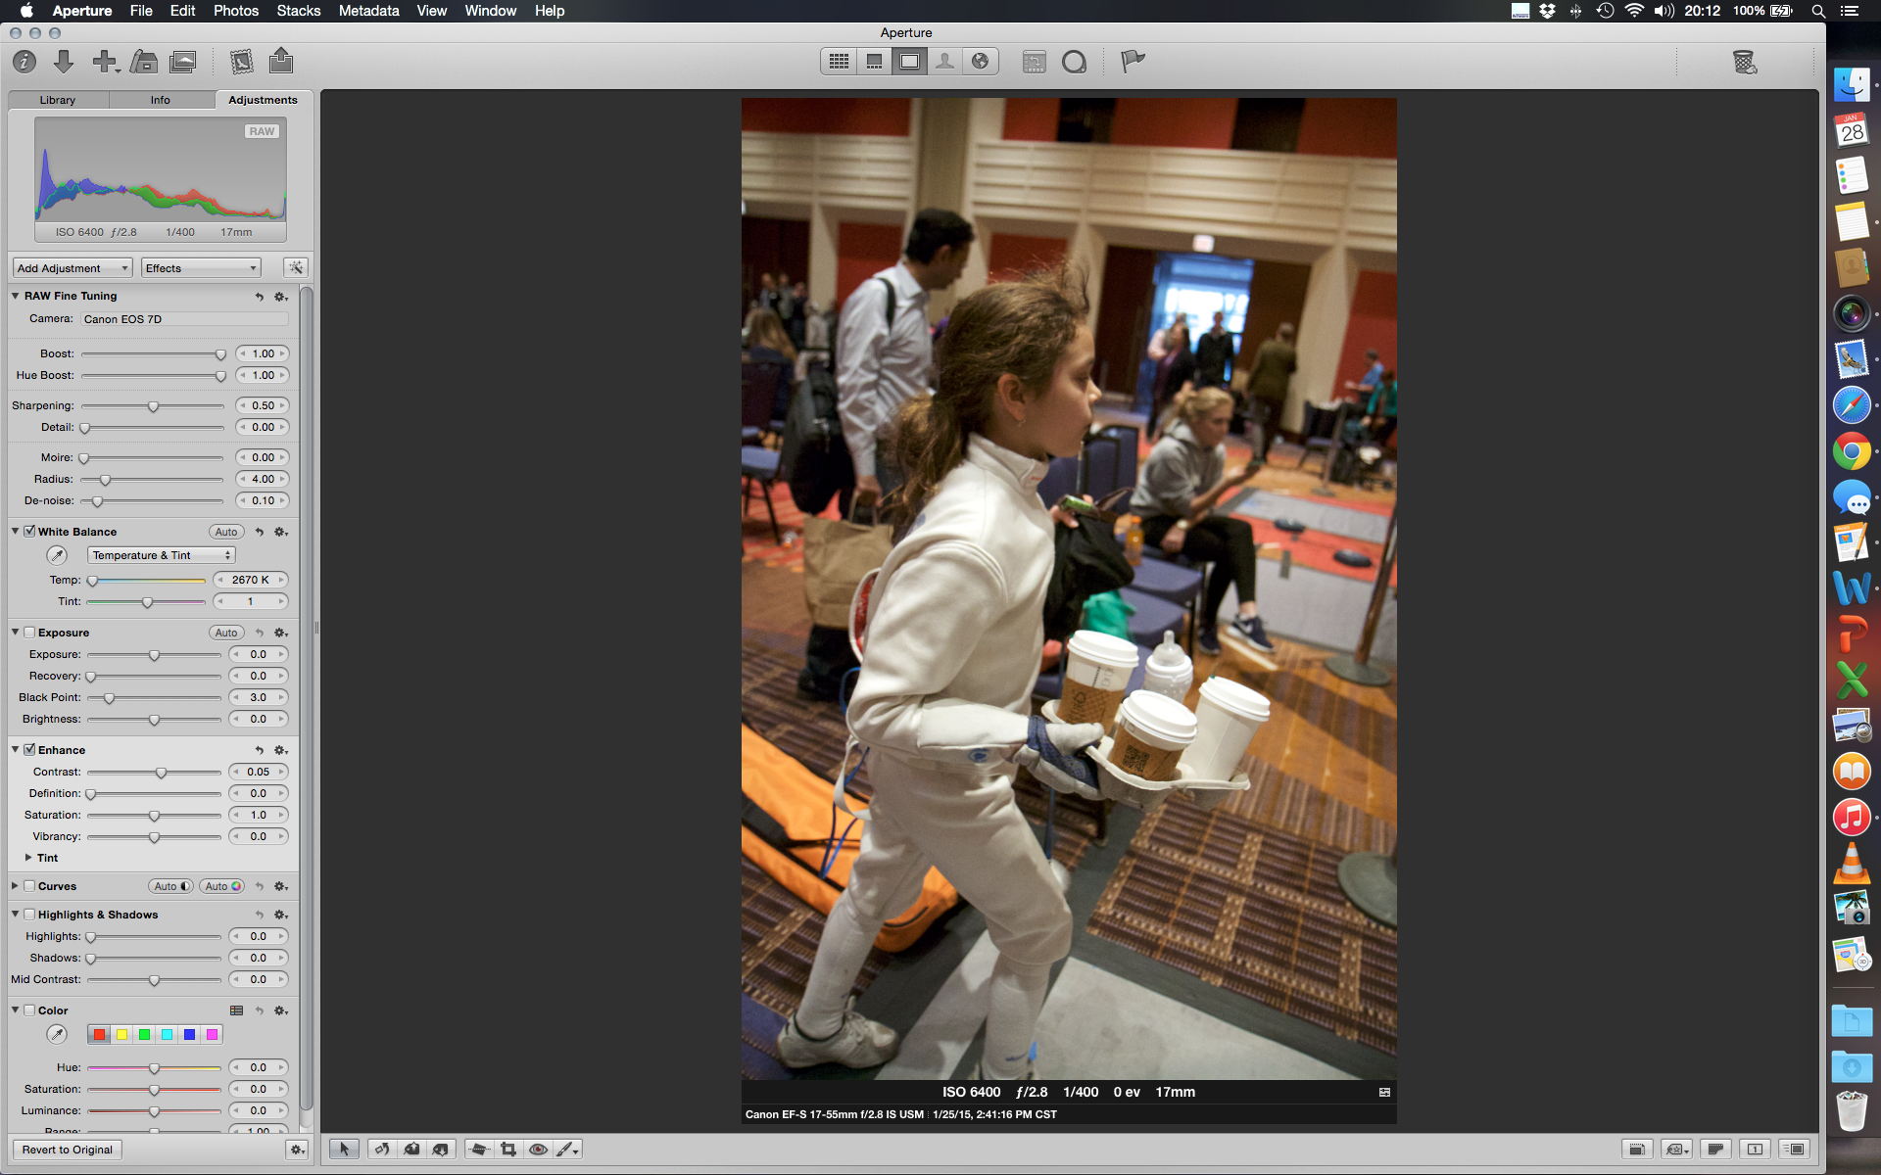Click the Flag icon in toolbar
Viewport: 1881px width, 1175px height.
[1133, 62]
